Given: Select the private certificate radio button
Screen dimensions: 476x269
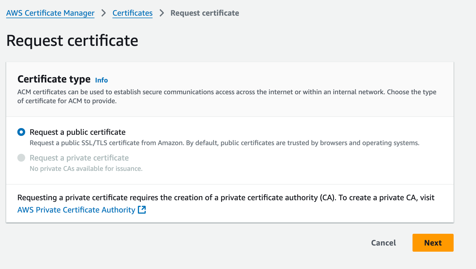Looking at the screenshot, I should pos(21,158).
